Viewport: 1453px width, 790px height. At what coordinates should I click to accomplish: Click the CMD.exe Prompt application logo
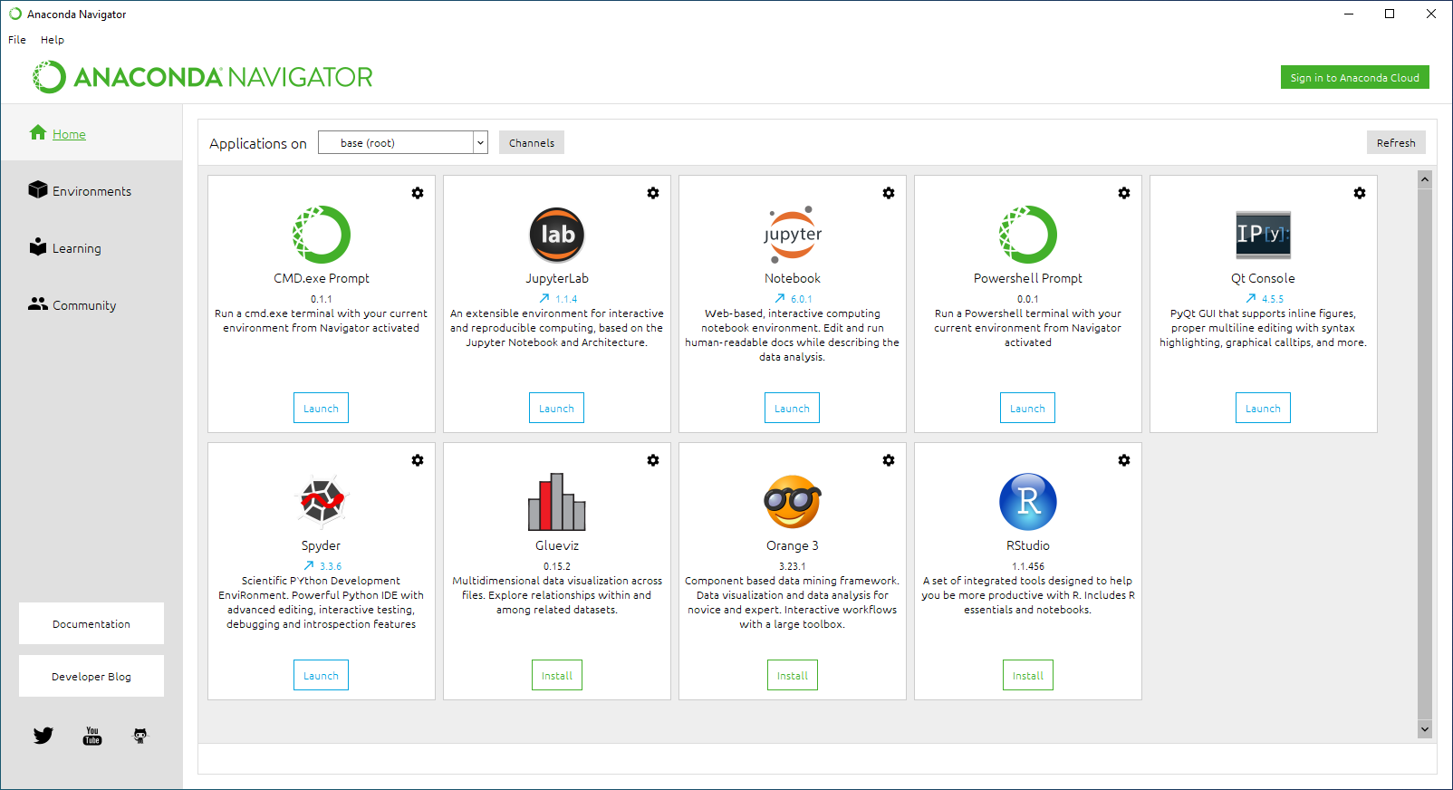pos(322,235)
